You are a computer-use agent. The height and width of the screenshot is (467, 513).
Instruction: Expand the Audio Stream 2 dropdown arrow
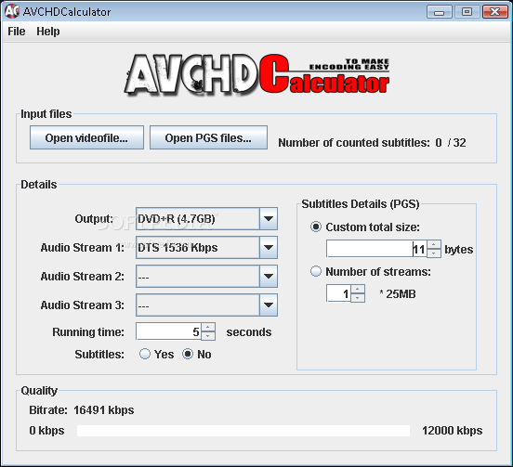tap(269, 276)
